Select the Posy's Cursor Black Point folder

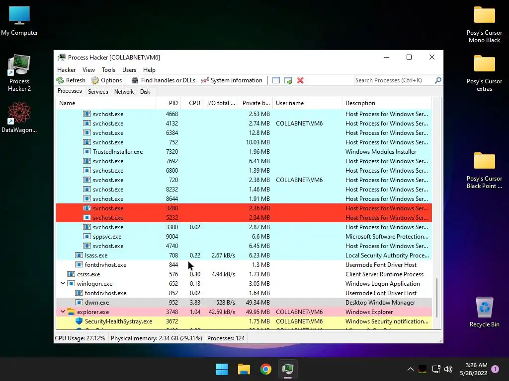coord(484,171)
